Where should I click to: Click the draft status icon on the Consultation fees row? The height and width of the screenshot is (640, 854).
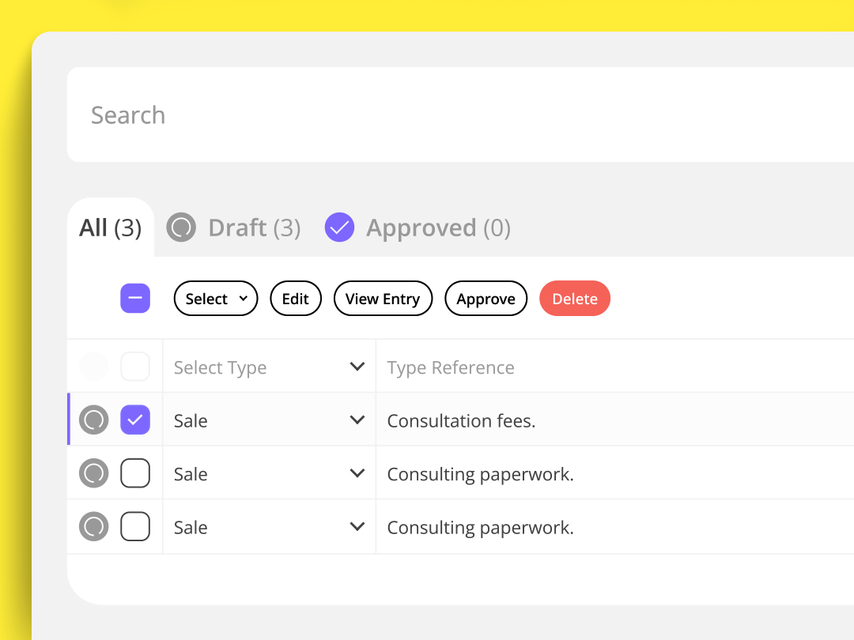(93, 420)
